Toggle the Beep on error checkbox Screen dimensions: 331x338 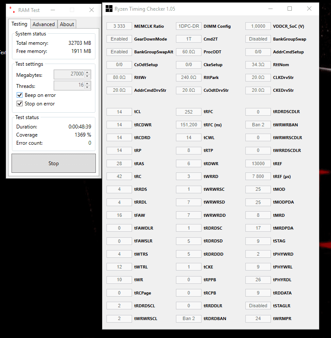[20, 95]
